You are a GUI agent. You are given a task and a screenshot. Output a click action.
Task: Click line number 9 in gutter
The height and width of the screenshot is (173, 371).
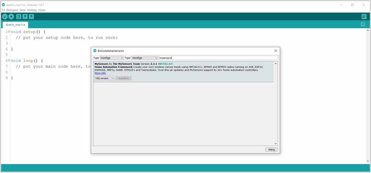click(x=7, y=78)
